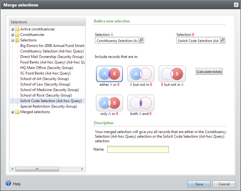Select Special Restriction (Security Group)

point(49,106)
